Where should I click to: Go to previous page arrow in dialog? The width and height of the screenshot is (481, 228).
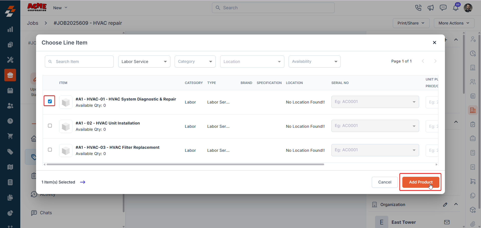coord(423,61)
